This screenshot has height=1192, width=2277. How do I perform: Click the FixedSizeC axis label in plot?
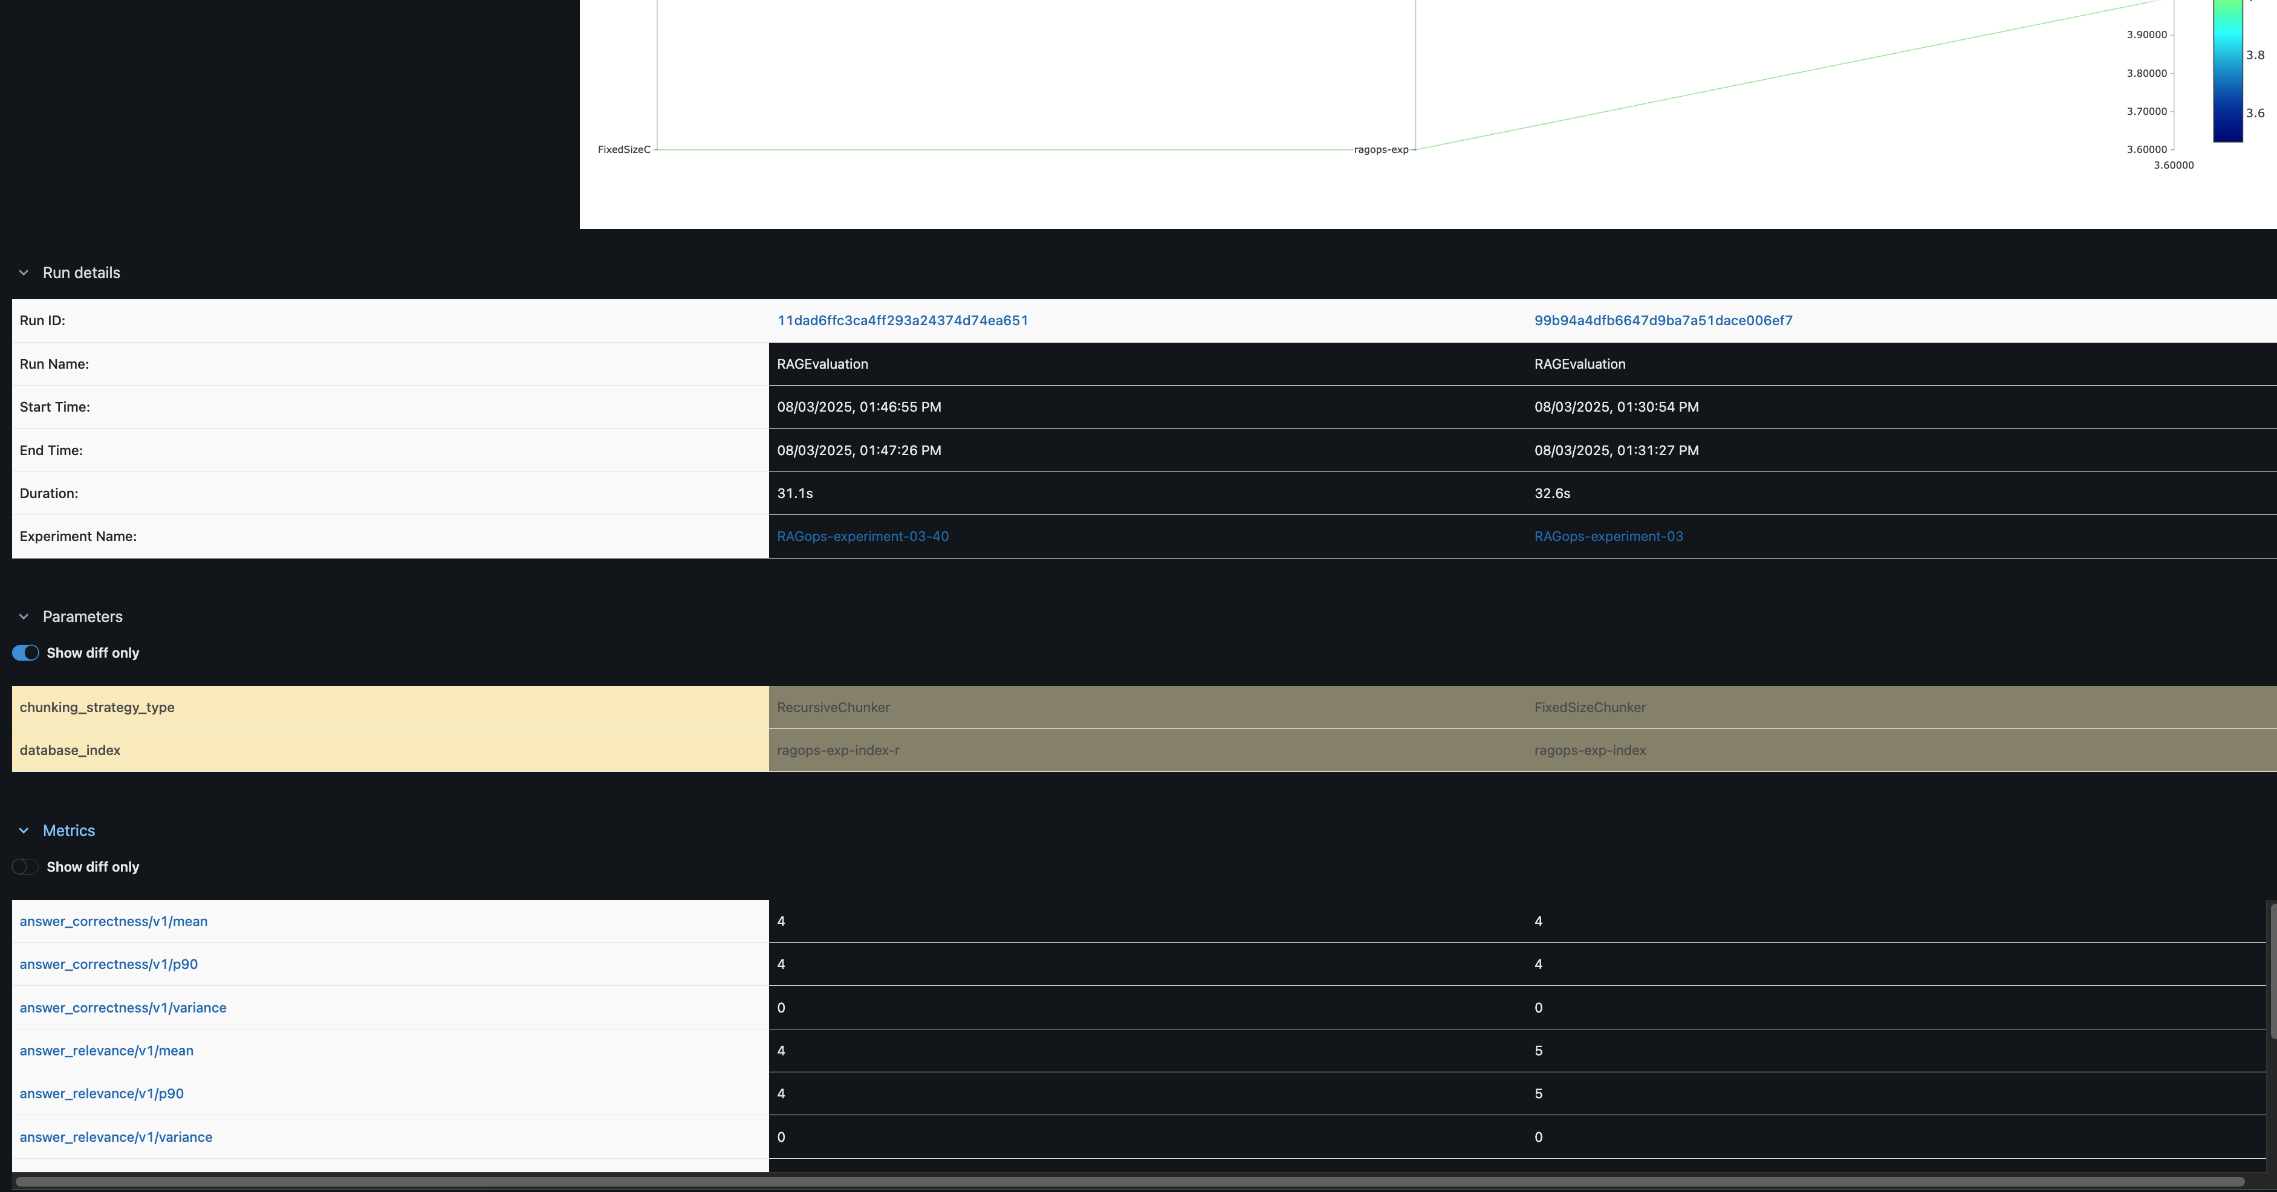click(x=624, y=149)
